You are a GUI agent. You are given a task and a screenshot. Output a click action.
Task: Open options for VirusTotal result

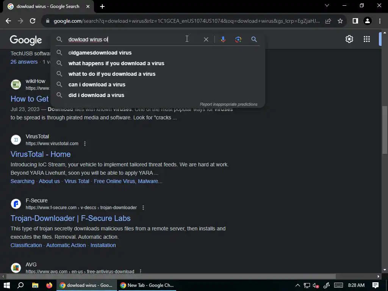click(x=85, y=144)
